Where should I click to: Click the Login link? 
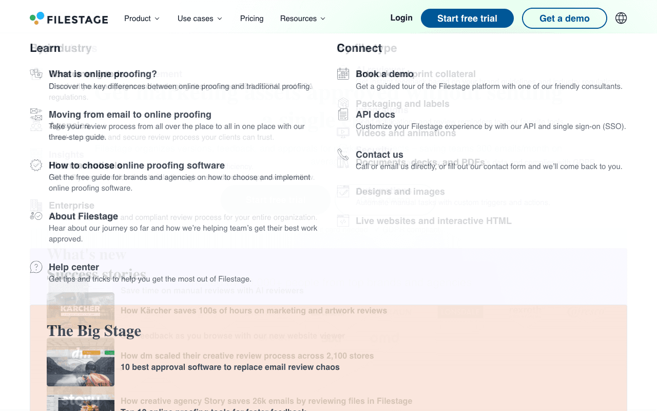(401, 18)
